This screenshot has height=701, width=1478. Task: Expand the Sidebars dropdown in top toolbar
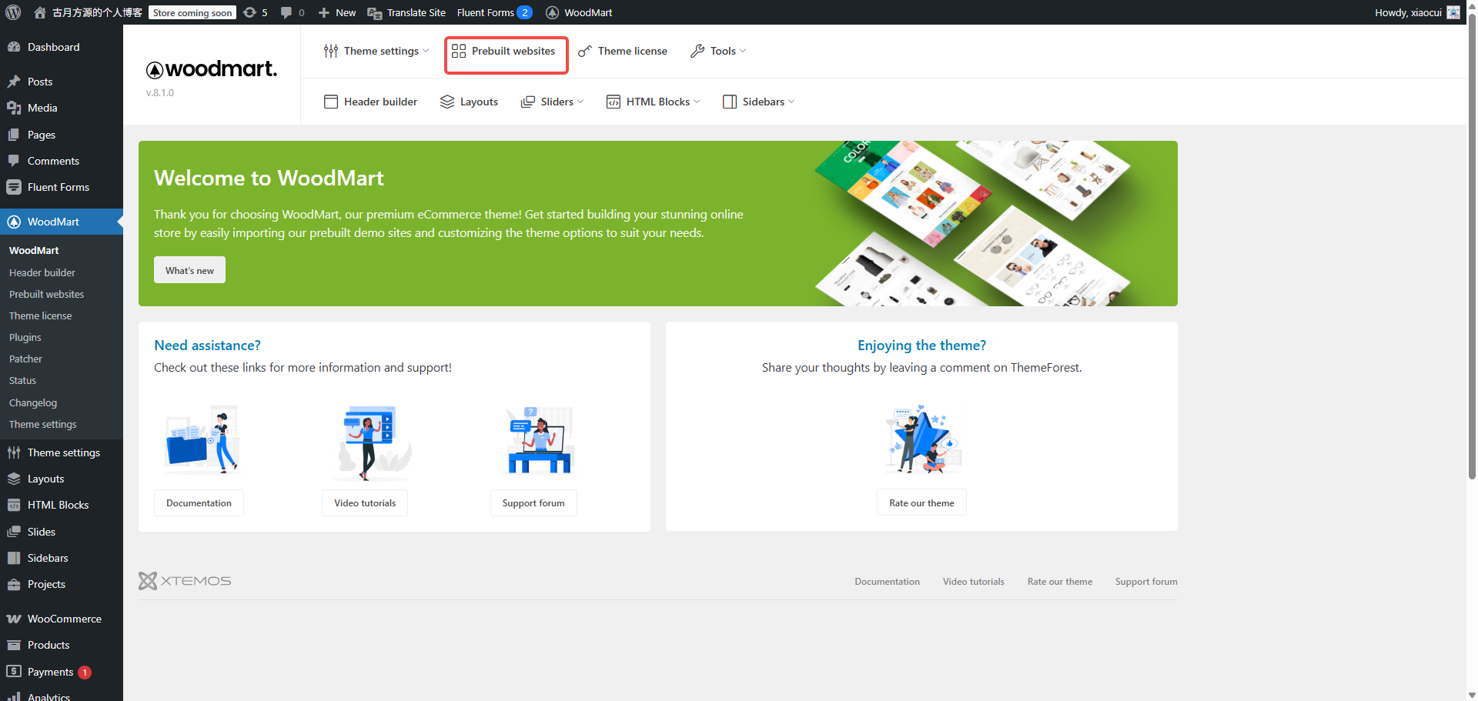791,102
